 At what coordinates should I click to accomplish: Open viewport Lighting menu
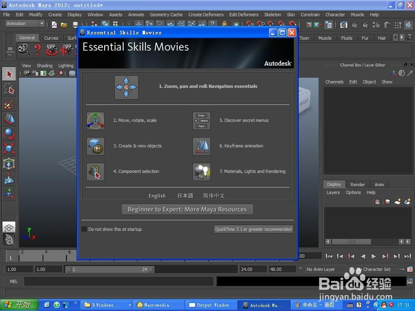[x=66, y=66]
